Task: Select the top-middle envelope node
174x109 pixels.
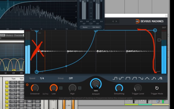Action: tap(96, 31)
